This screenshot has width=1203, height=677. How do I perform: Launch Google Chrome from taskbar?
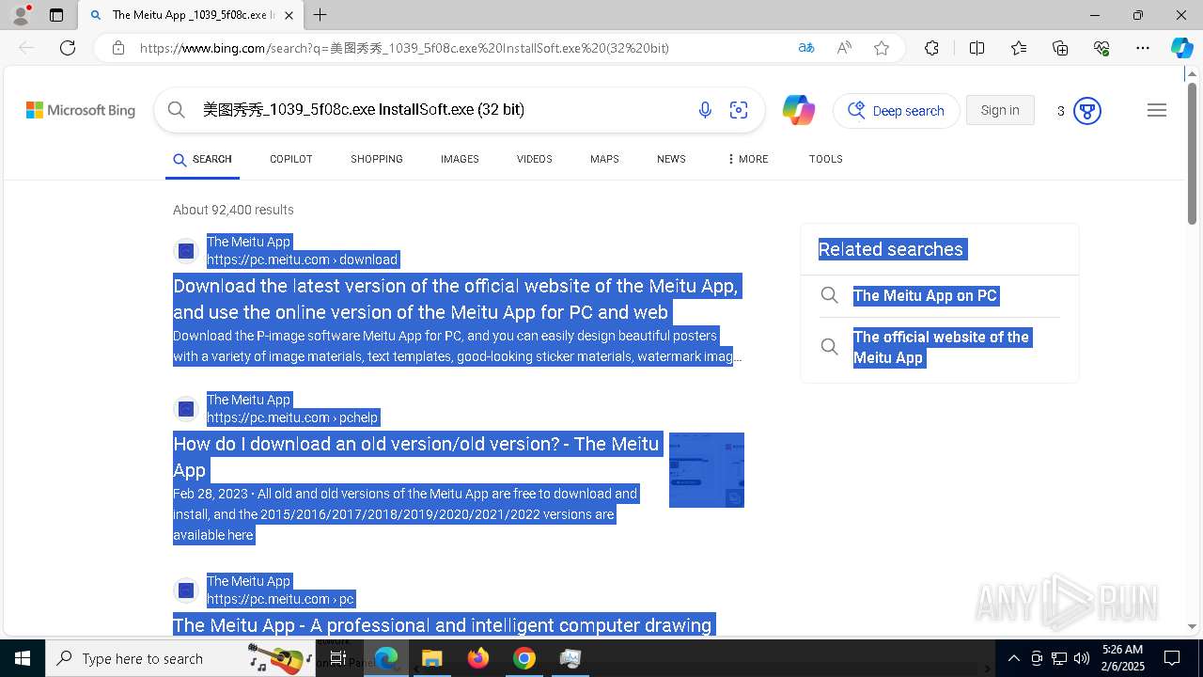point(524,658)
